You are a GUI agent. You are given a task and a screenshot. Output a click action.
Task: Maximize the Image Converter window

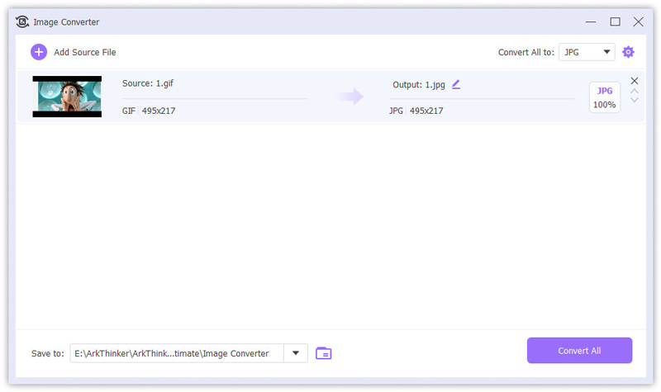tap(615, 22)
